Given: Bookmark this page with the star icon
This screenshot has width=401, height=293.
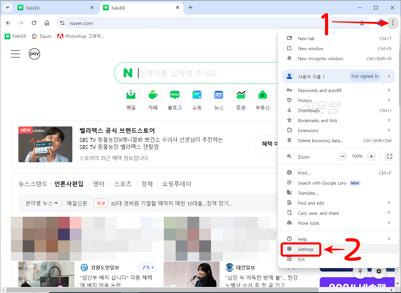Looking at the screenshot, I should pos(362,23).
